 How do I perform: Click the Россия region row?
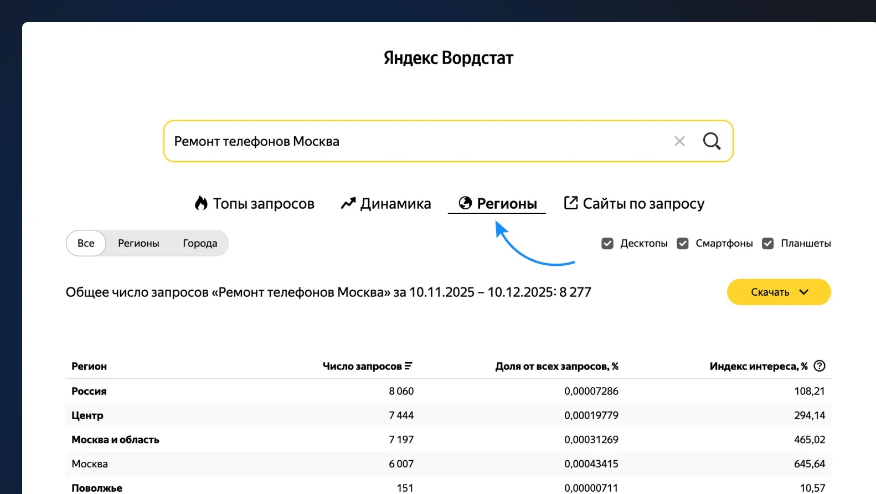click(x=449, y=391)
